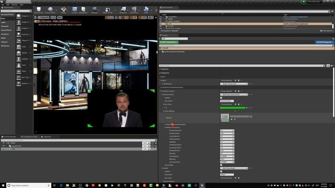Use selected asset arrow under Material
The image size is (335, 188).
pyautogui.click(x=231, y=120)
